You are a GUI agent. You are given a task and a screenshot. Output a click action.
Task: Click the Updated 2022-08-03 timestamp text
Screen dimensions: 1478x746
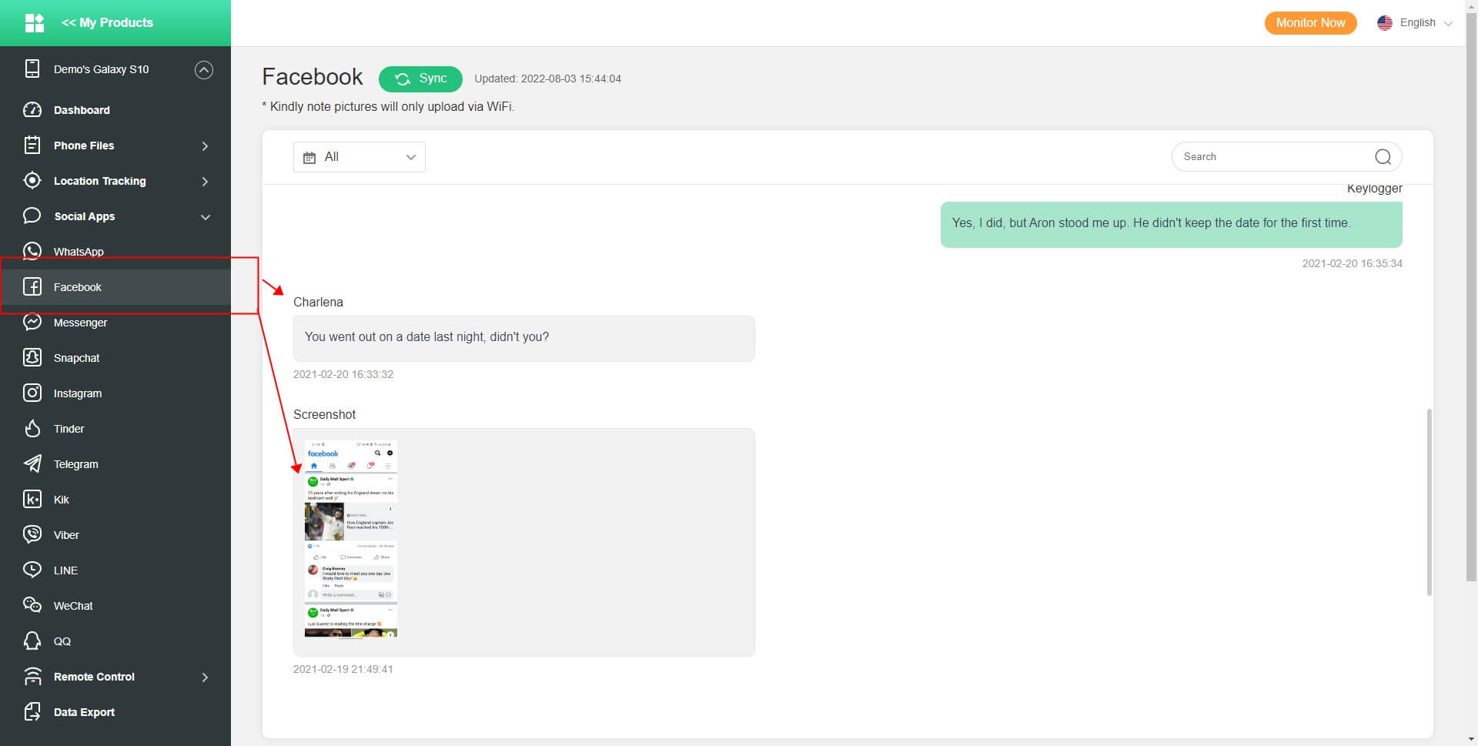(547, 79)
